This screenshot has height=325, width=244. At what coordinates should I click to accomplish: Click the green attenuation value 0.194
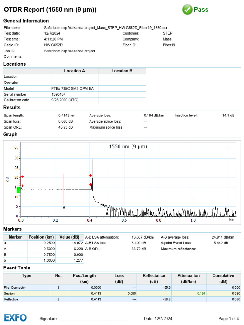(x=201, y=294)
